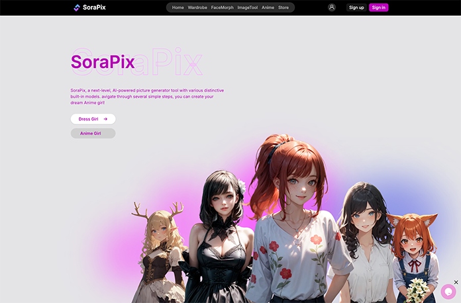461x303 pixels.
Task: Close the chat widget with X
Action: (456, 282)
